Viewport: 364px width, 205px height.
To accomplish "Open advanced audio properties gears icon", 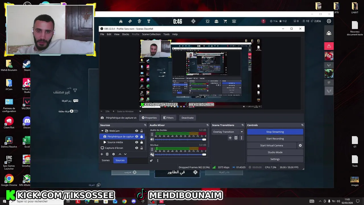I will 151,161.
